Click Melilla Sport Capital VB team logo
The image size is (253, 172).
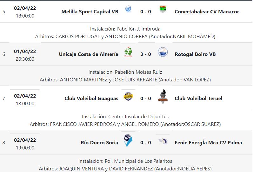pos(128,9)
